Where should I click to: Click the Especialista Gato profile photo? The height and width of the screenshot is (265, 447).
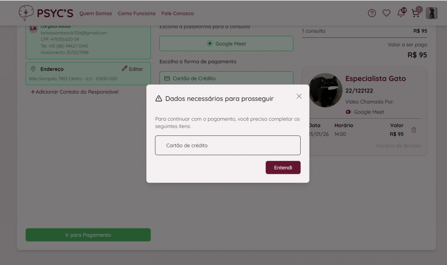pyautogui.click(x=324, y=90)
